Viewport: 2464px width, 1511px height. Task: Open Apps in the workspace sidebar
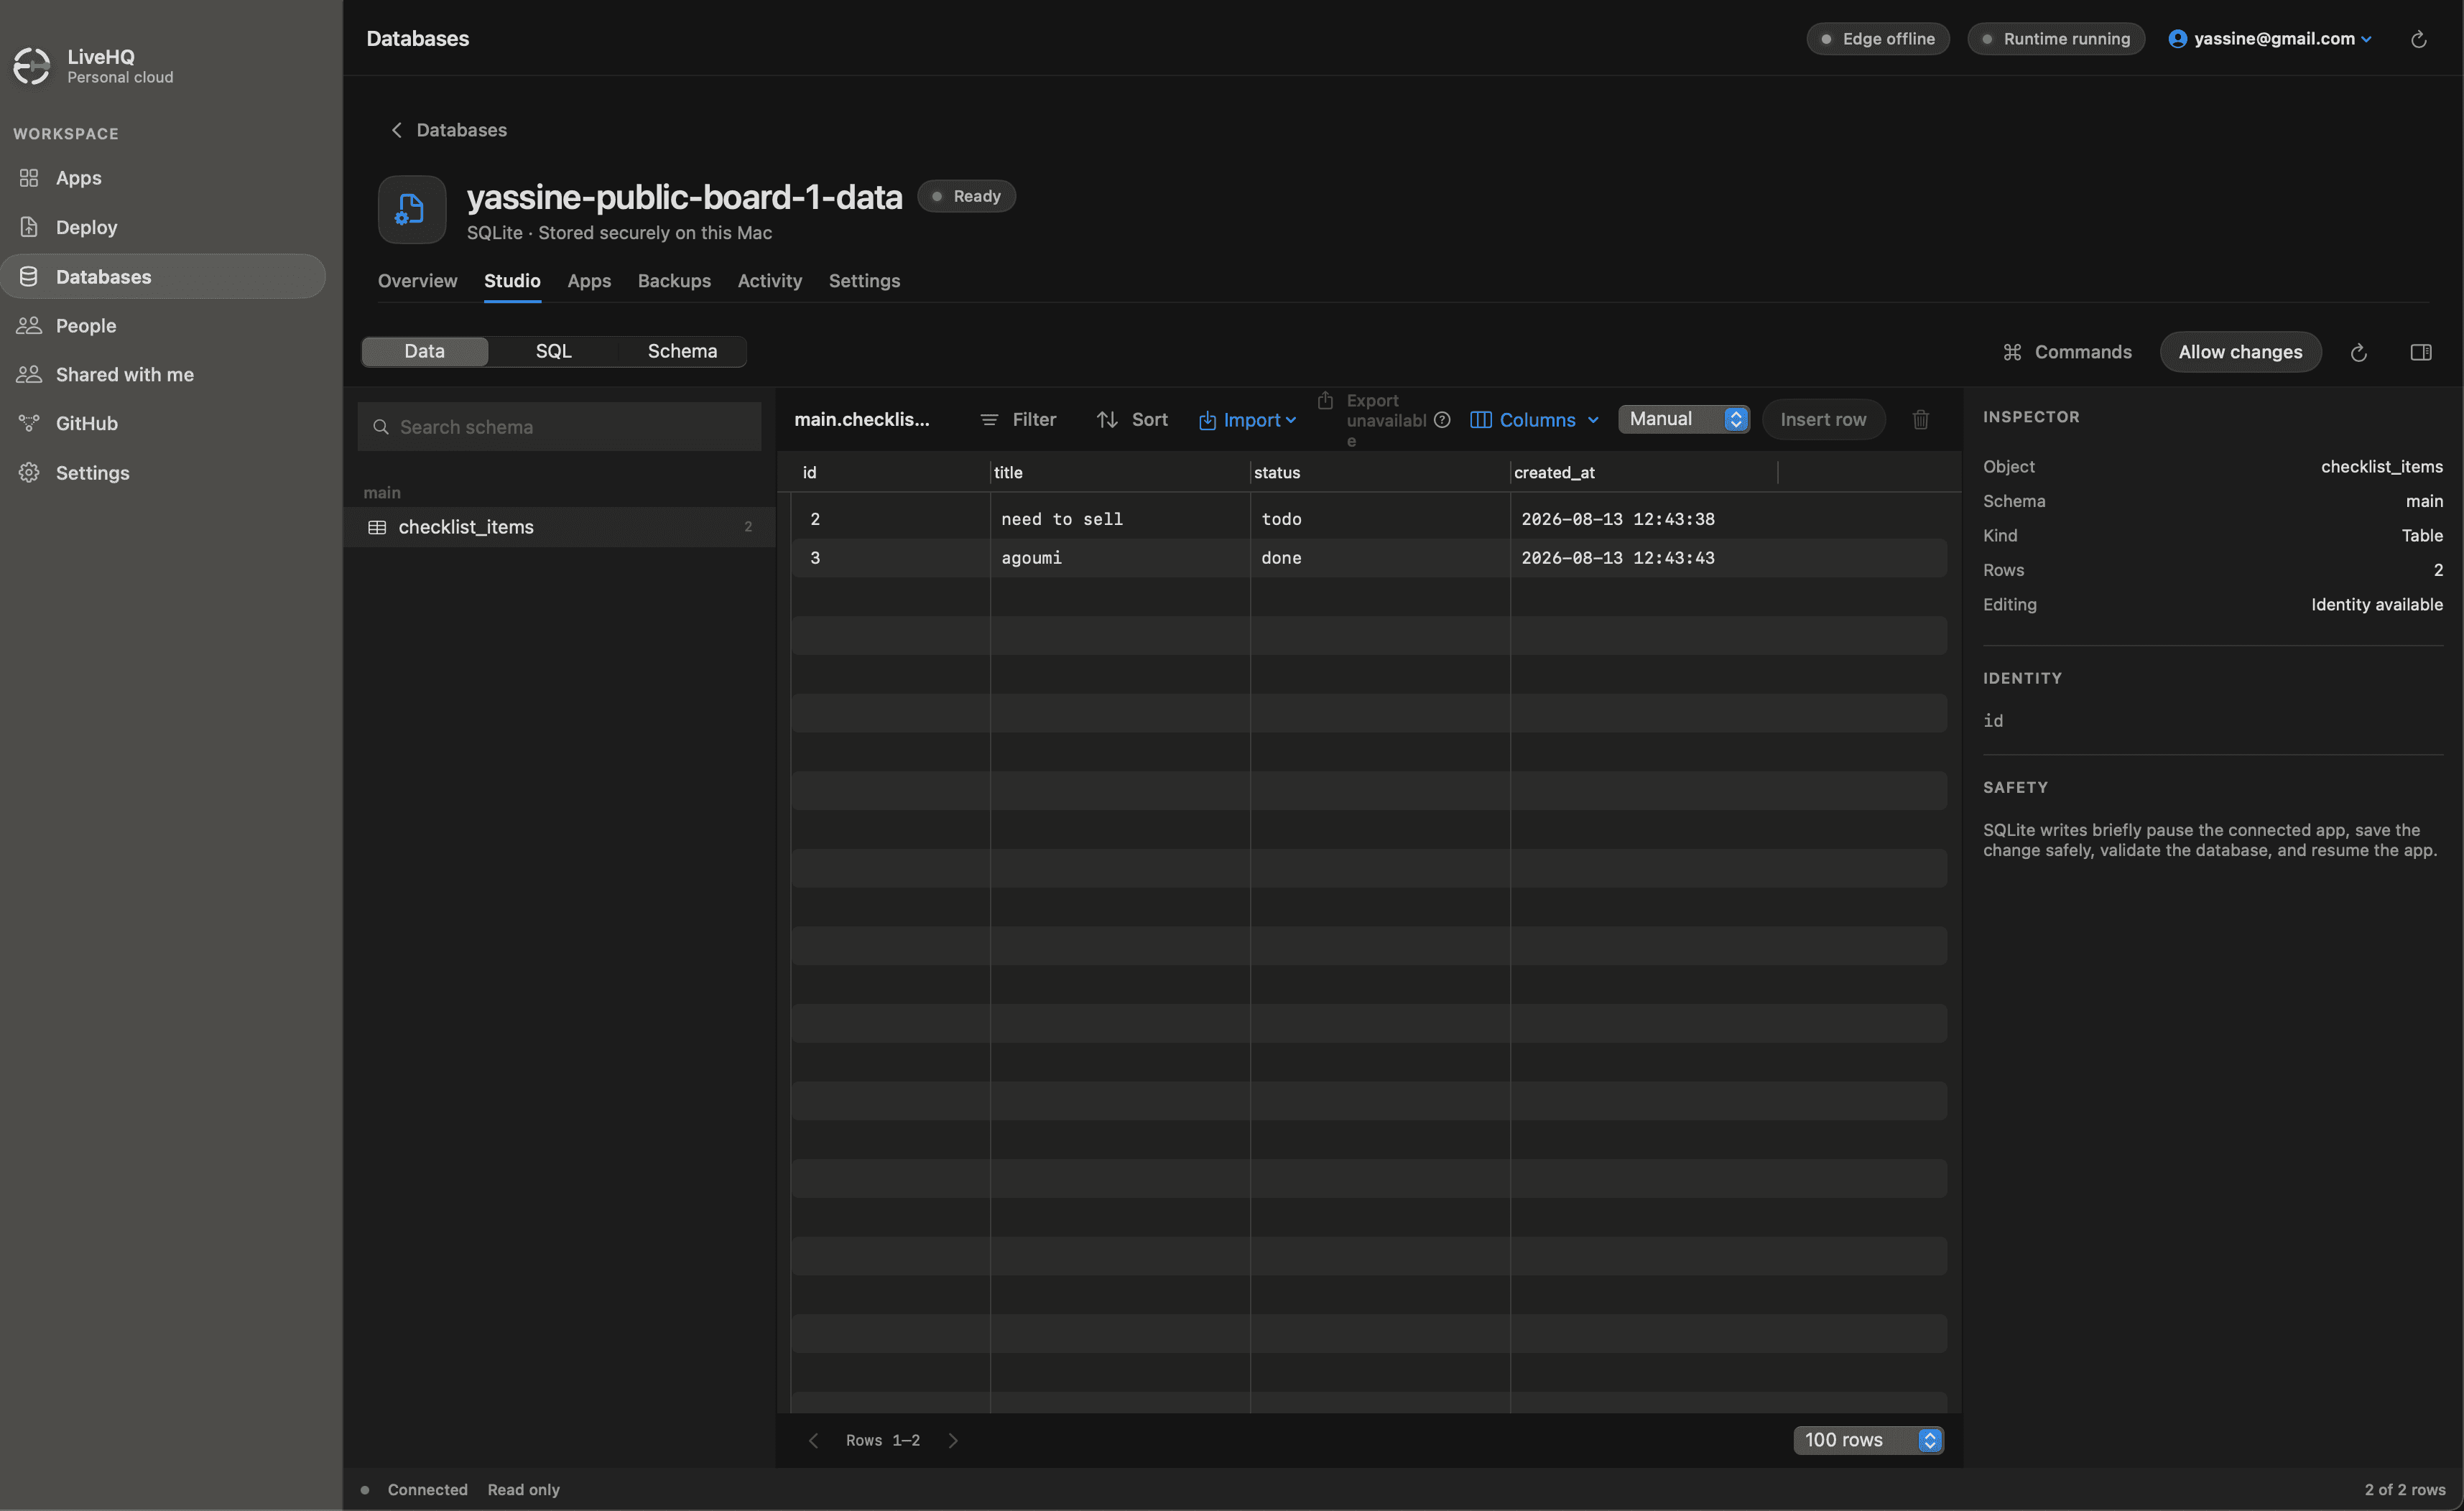tap(163, 178)
